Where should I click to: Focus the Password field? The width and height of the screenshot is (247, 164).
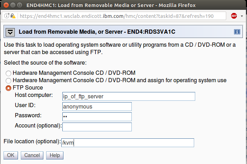[97, 117]
